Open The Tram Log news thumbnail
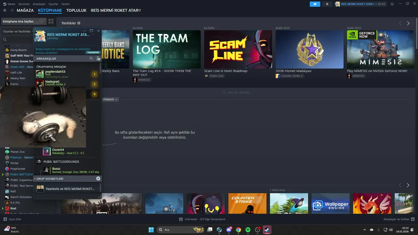The height and width of the screenshot is (235, 418). coord(167,49)
